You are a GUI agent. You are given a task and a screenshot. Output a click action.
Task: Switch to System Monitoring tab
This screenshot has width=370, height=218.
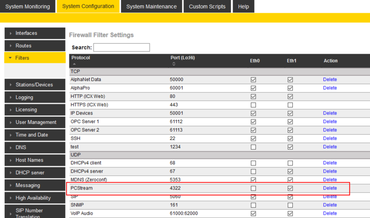point(27,7)
